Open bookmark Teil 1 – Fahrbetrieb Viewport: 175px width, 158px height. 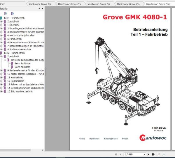point(14,18)
